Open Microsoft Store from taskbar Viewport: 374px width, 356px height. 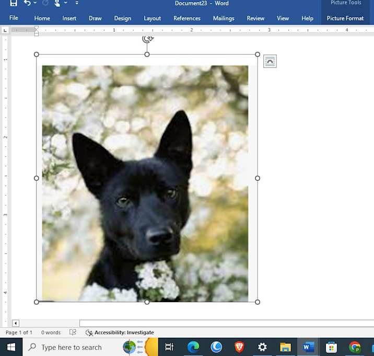331,347
